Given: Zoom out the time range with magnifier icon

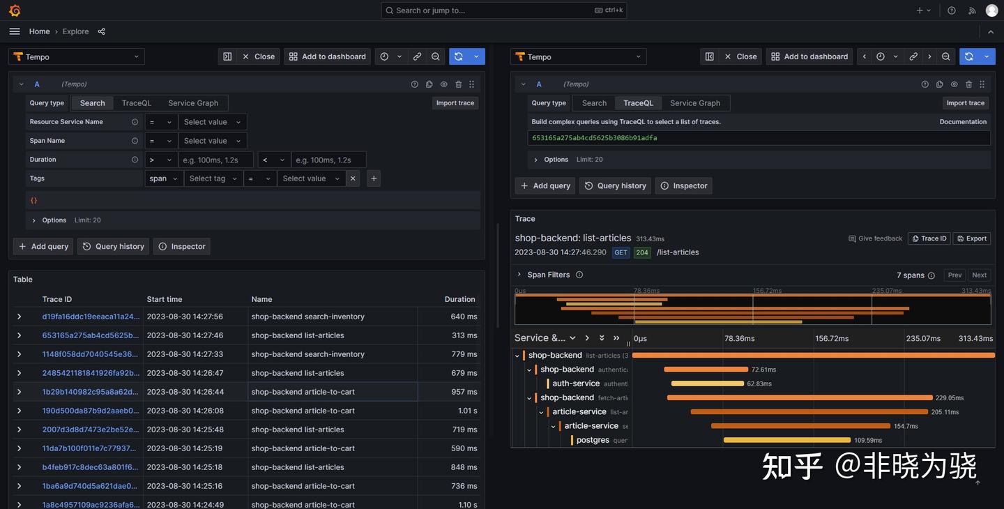Looking at the screenshot, I should 434,55.
